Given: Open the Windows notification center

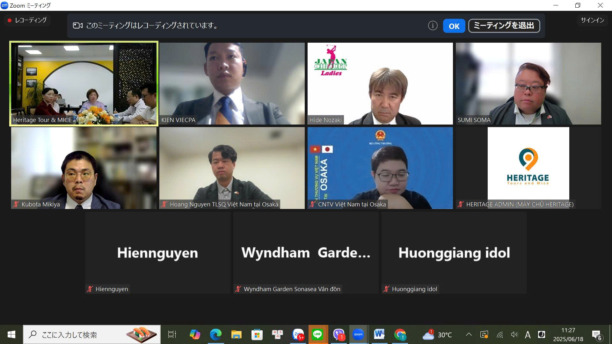Looking at the screenshot, I should 596,335.
